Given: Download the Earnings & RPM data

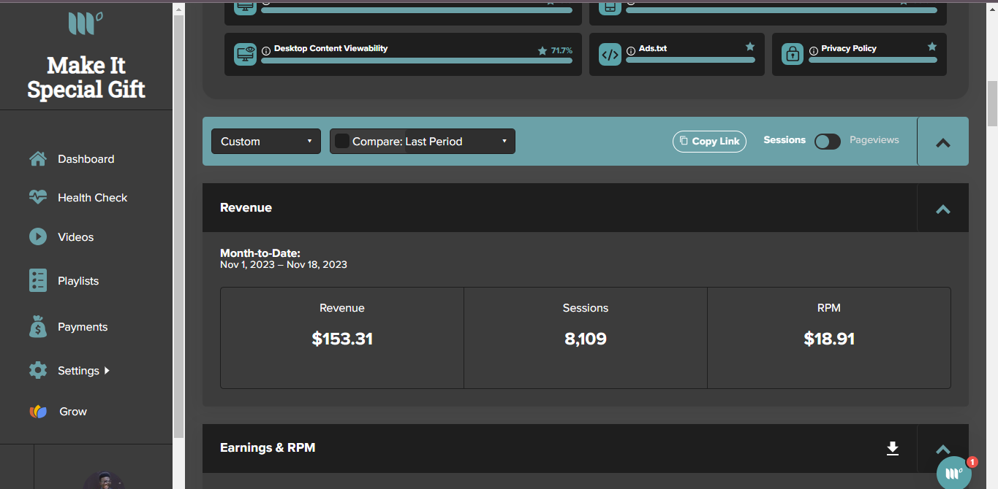Looking at the screenshot, I should click(892, 448).
